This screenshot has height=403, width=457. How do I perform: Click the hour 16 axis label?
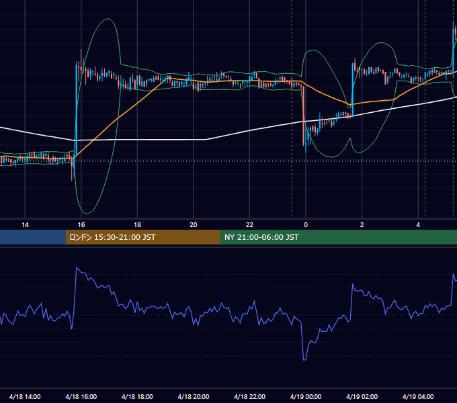click(x=81, y=225)
